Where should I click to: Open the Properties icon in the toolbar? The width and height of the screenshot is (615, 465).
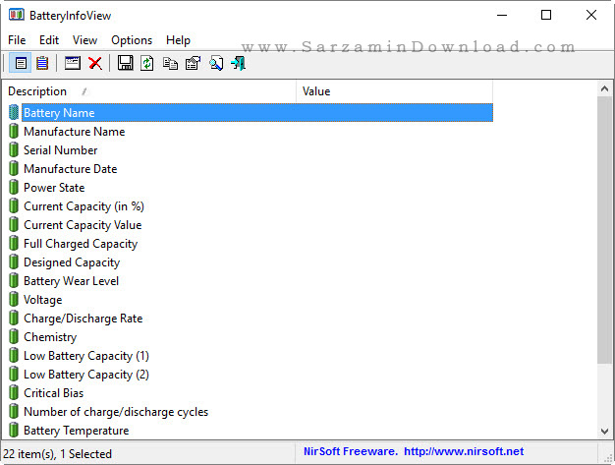coord(193,64)
